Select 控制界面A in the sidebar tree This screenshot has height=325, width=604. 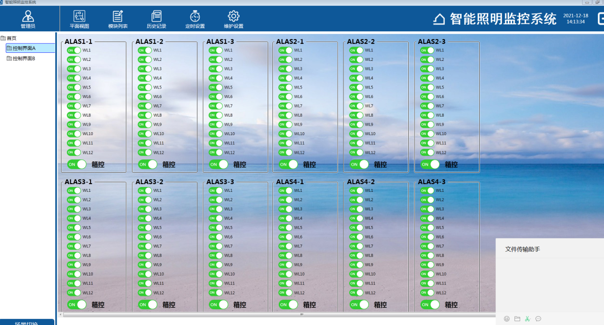24,48
